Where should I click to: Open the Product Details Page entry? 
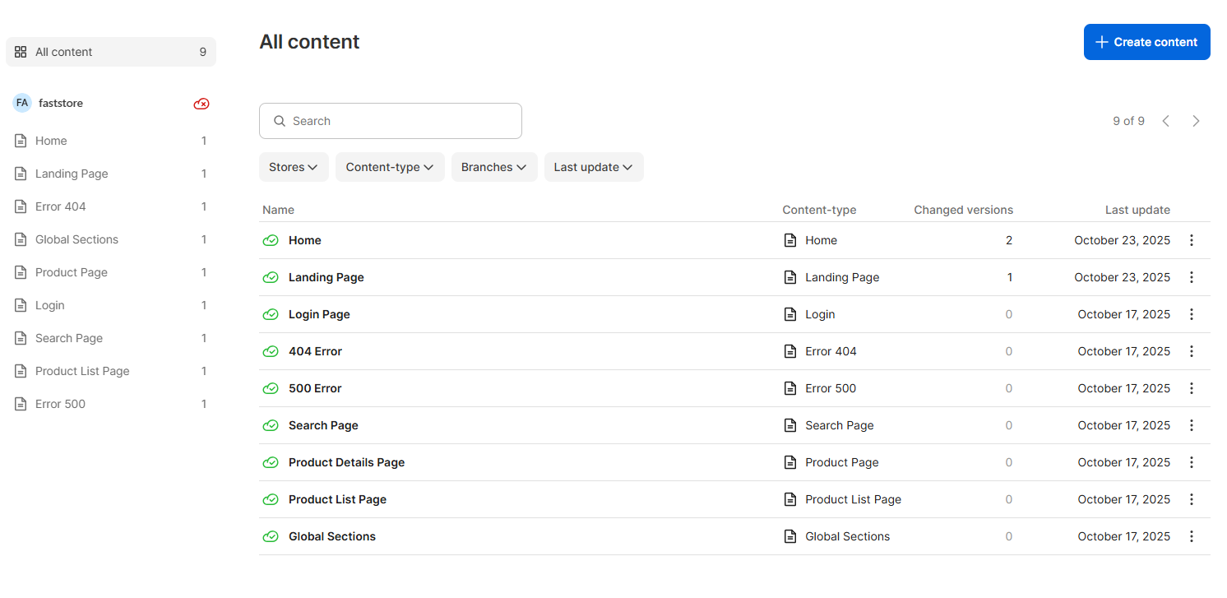[346, 462]
